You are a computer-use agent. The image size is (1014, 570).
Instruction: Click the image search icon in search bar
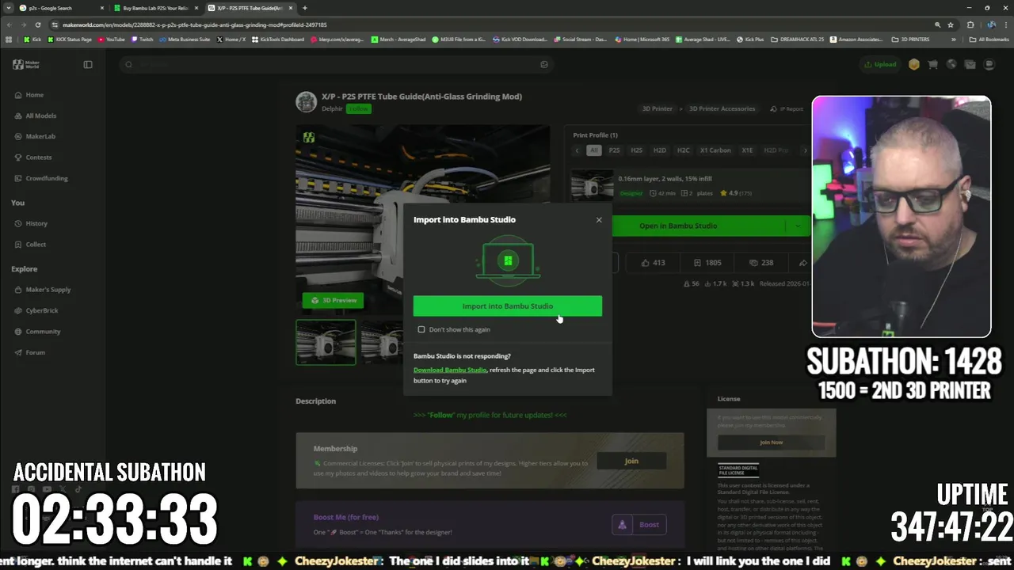coord(544,64)
